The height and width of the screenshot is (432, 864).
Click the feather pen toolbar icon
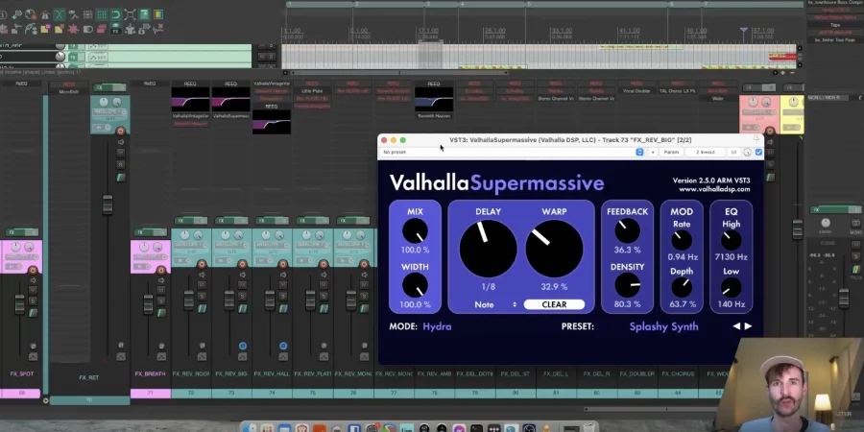pos(30,28)
